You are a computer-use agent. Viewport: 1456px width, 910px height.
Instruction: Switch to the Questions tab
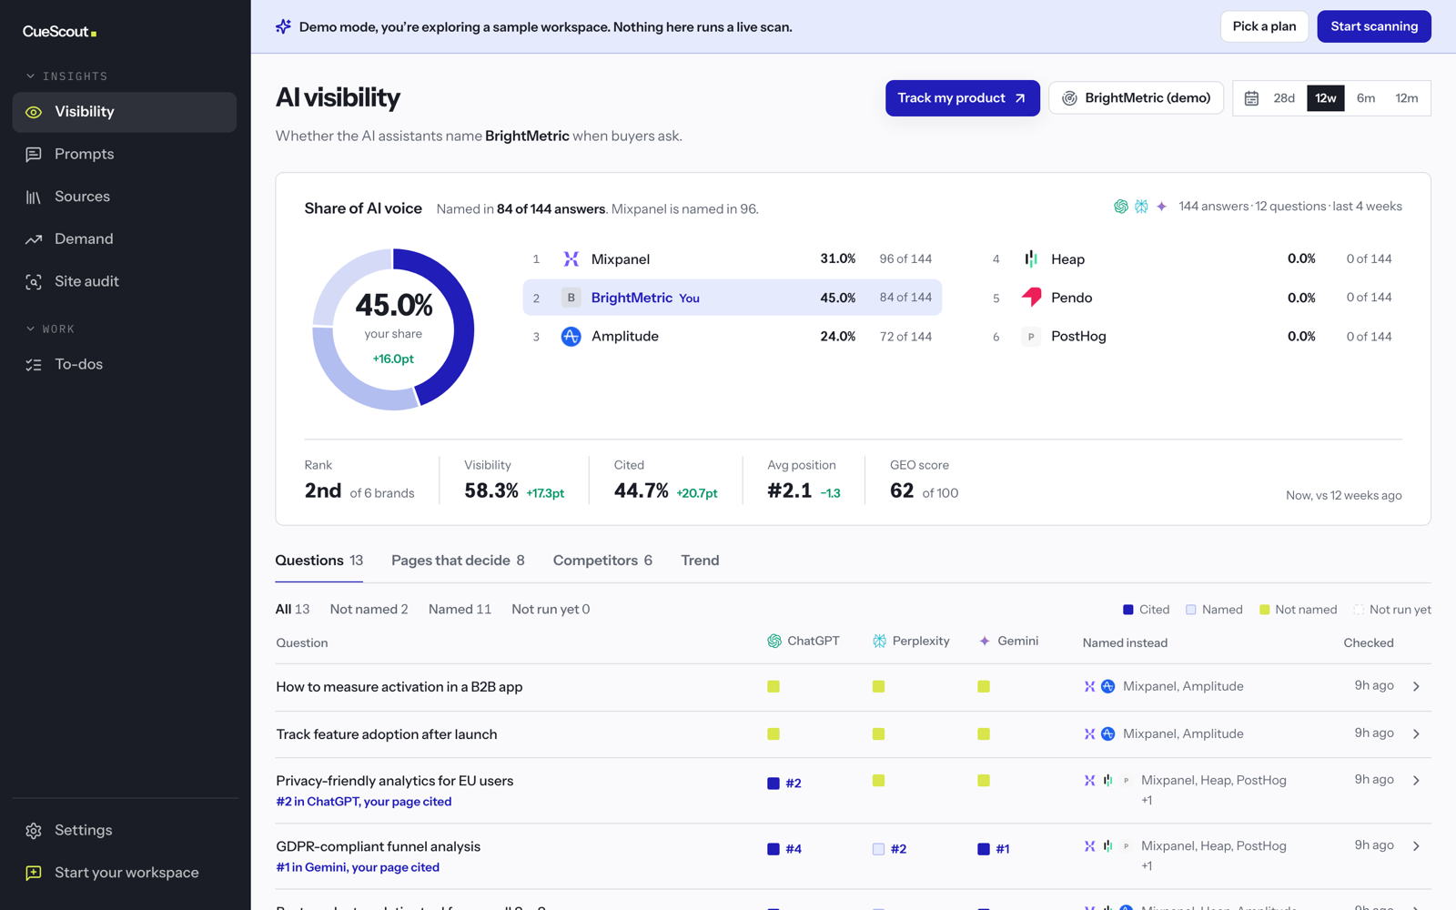point(319,561)
